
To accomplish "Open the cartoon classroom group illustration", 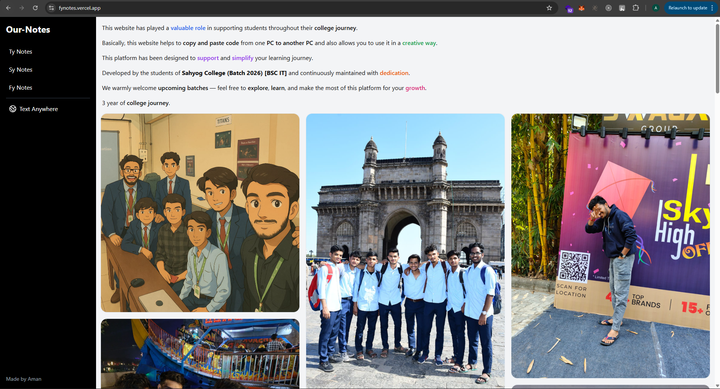I will coord(200,213).
